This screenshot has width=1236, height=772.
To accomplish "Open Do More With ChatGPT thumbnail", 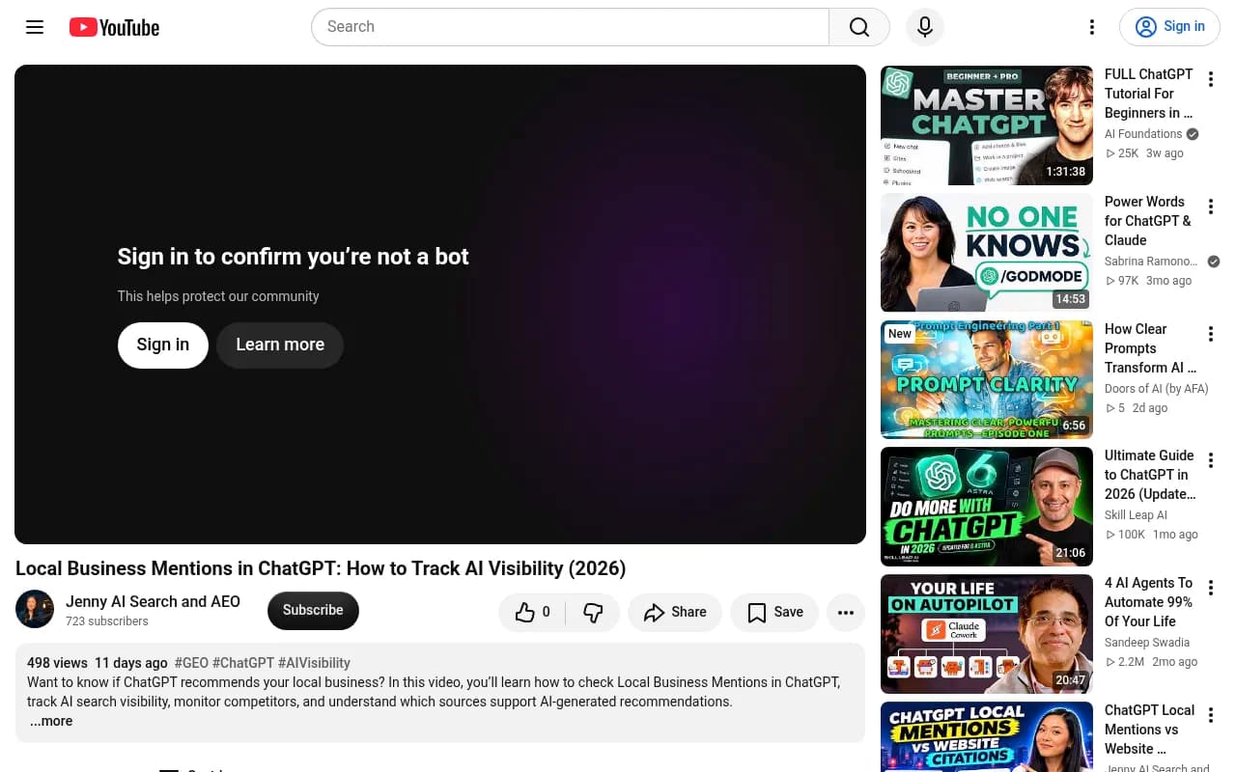I will point(987,507).
